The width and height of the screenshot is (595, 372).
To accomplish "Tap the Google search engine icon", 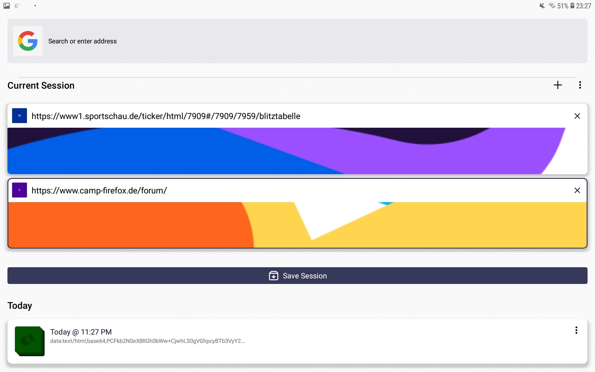I will click(x=28, y=41).
